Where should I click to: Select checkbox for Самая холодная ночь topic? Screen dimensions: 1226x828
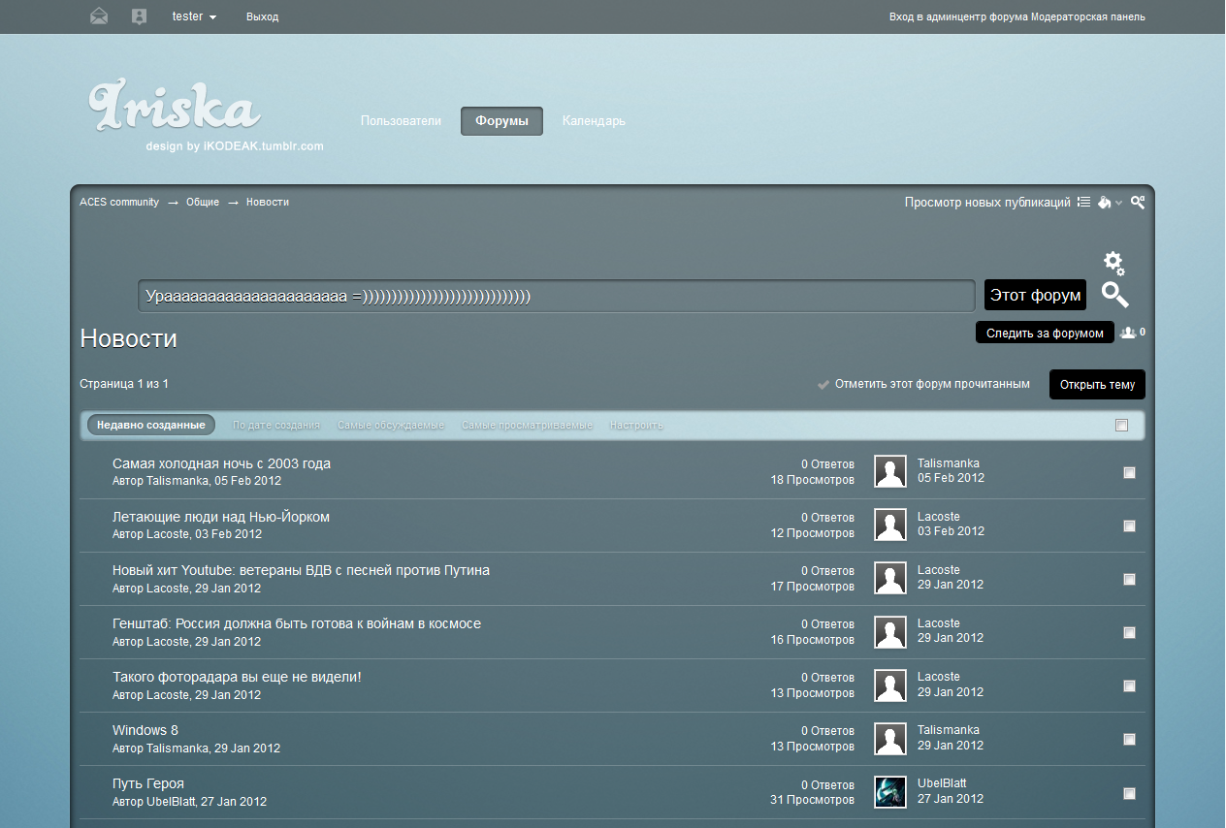pos(1129,472)
